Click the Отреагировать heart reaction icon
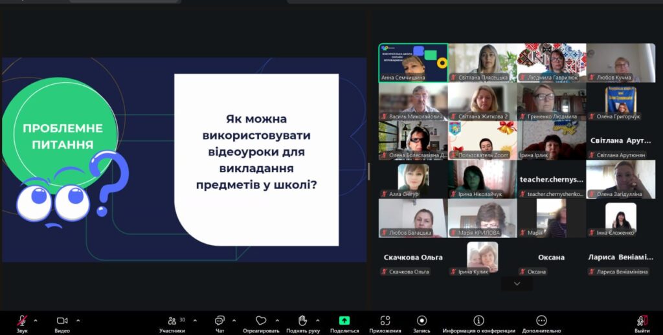The height and width of the screenshot is (335, 663). [x=261, y=321]
